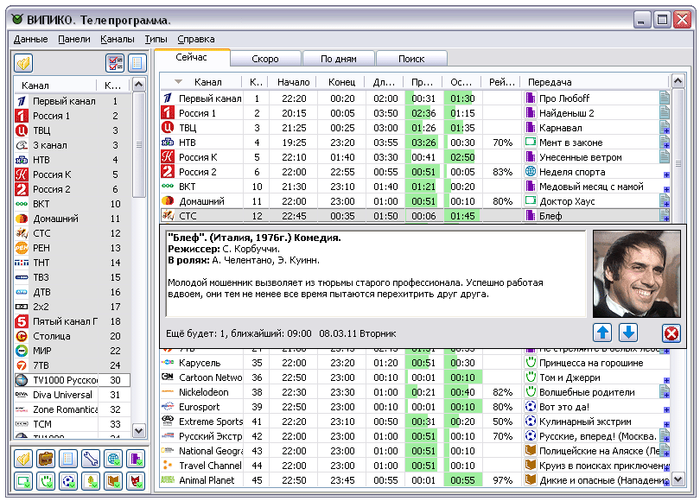The height and width of the screenshot is (501, 700).
Task: Toggle the open book type filter
Action: (113, 481)
